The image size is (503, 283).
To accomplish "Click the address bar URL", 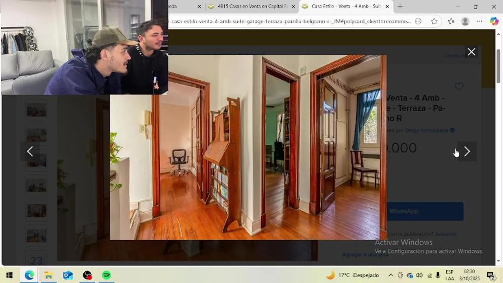I will (290, 22).
